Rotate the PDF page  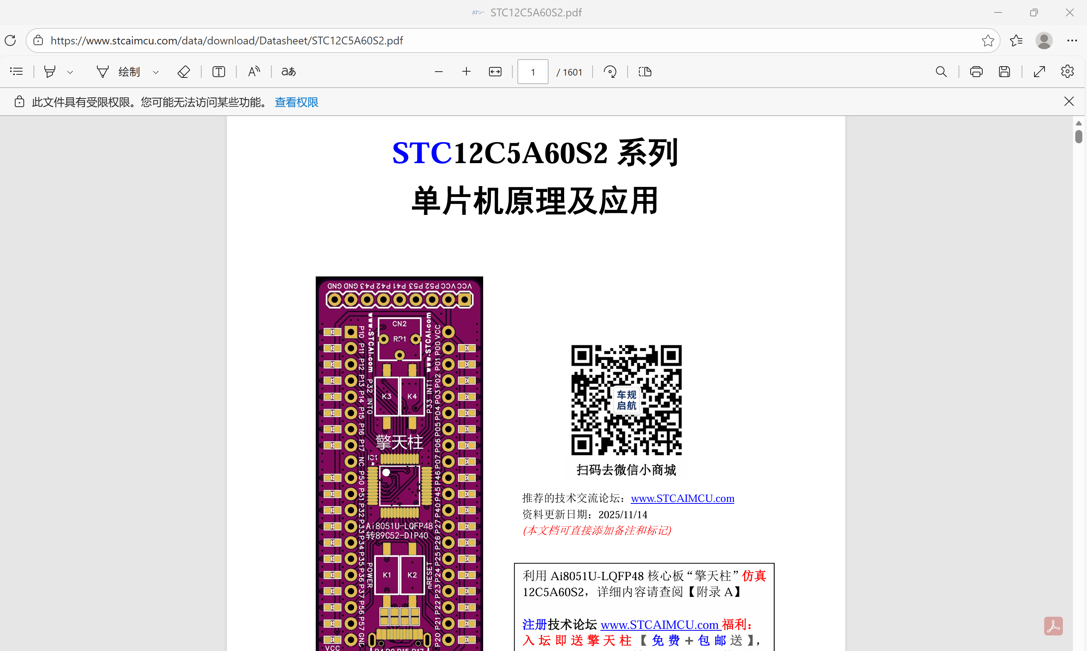point(610,72)
